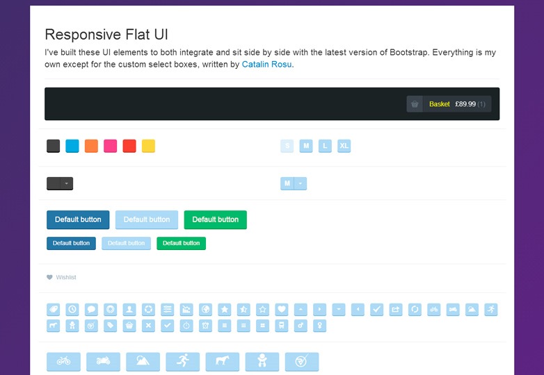
Task: Open Basket link in the navbar
Action: point(439,104)
